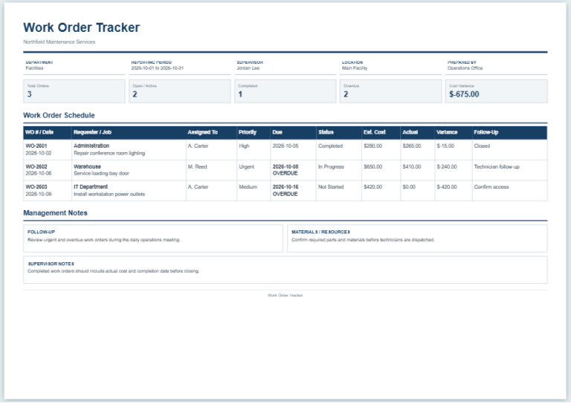Image resolution: width=571 pixels, height=404 pixels.
Task: Select reporting period 2026-10-01 to 2026-10-31
Action: 158,68
